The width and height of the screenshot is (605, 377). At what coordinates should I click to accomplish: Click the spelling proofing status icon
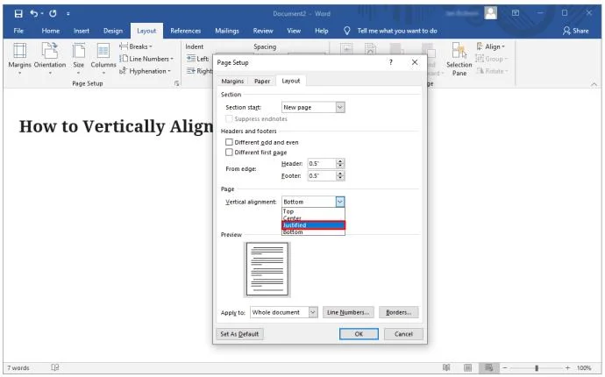[x=54, y=367]
